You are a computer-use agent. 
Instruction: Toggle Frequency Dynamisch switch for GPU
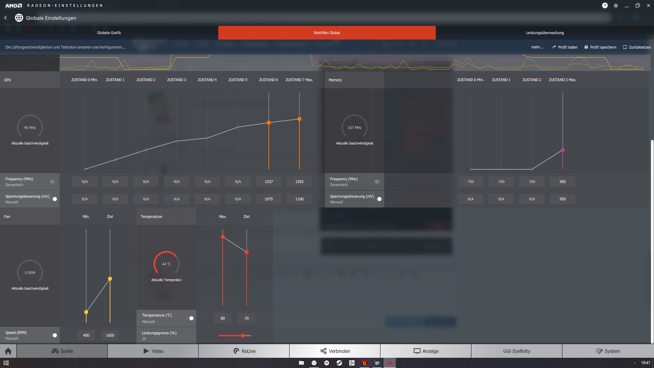(x=53, y=182)
